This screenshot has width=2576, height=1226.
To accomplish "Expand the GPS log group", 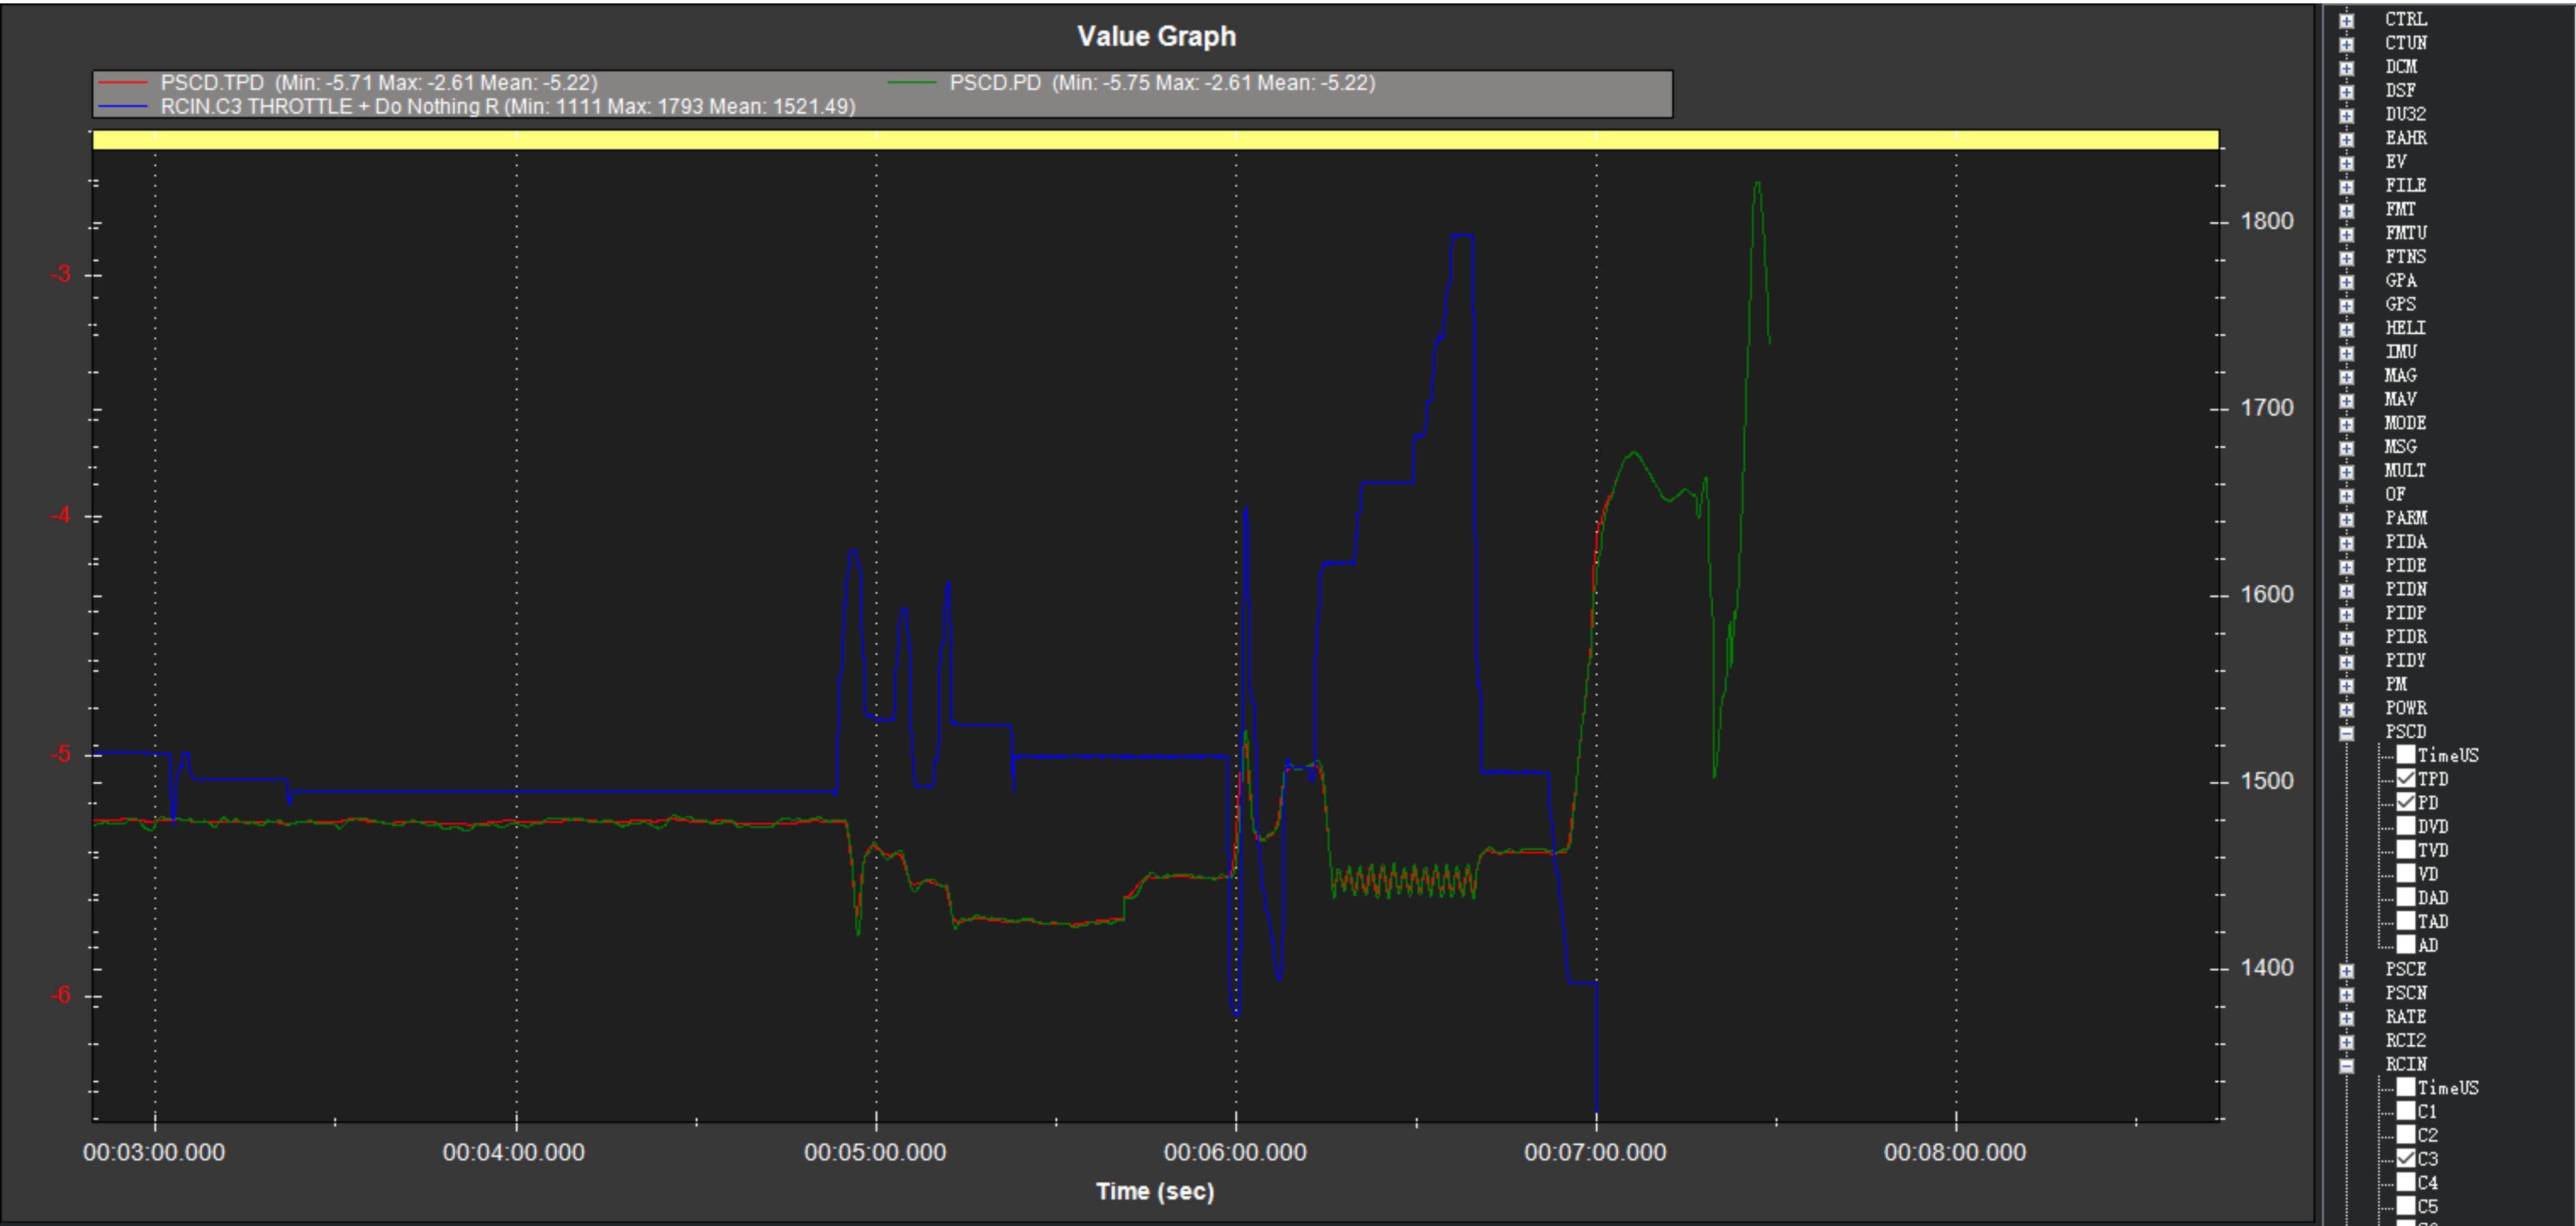I will (x=2347, y=305).
